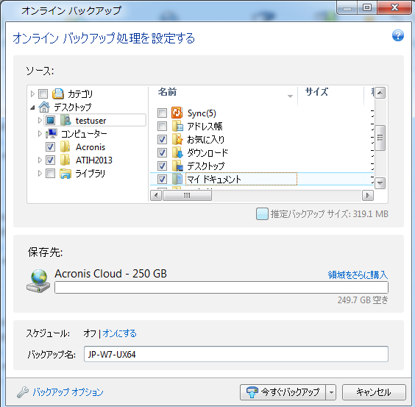The width and height of the screenshot is (415, 407).
Task: Check the アドレス帳 checkbox
Action: click(x=162, y=126)
